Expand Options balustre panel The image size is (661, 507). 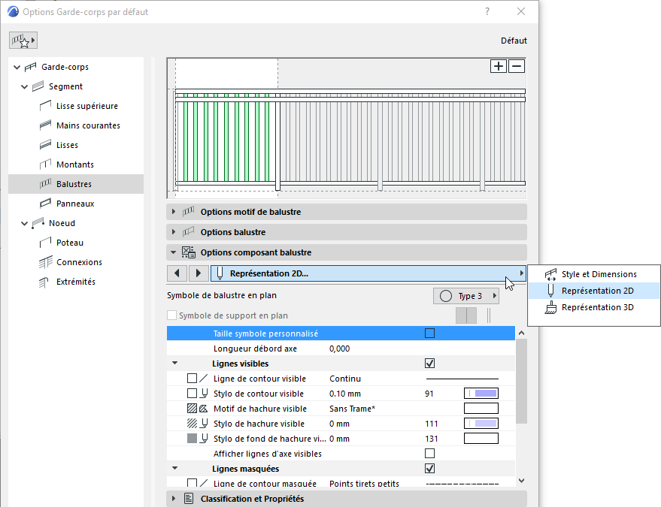tap(174, 232)
